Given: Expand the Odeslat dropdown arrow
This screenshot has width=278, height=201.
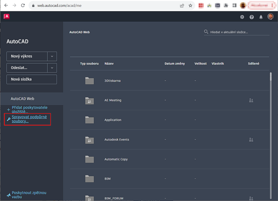Looking at the screenshot, I should pos(52,68).
